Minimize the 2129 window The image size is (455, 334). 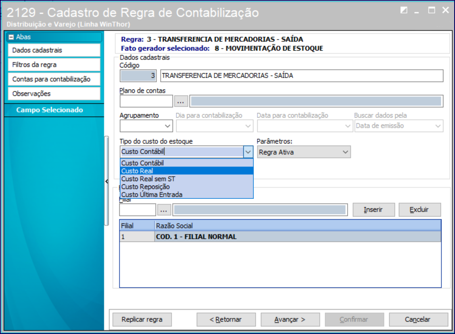tap(417, 12)
